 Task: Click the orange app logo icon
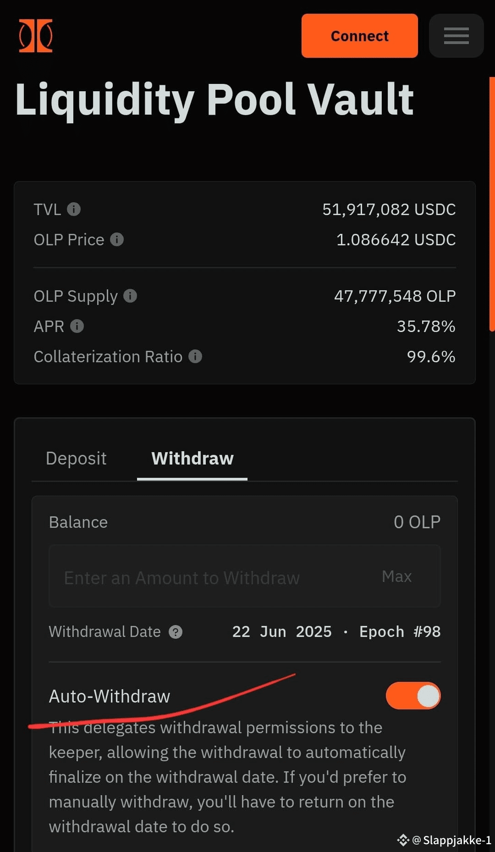click(x=36, y=36)
